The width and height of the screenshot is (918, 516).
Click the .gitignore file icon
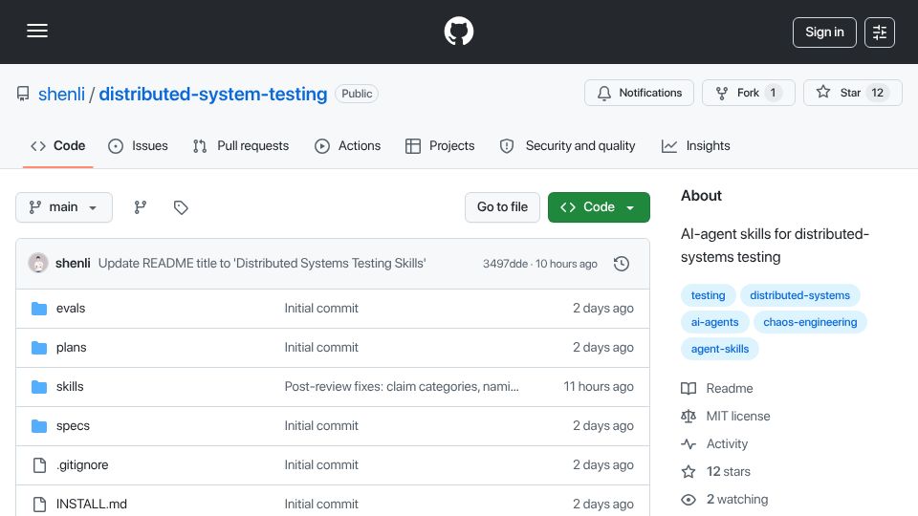point(39,465)
